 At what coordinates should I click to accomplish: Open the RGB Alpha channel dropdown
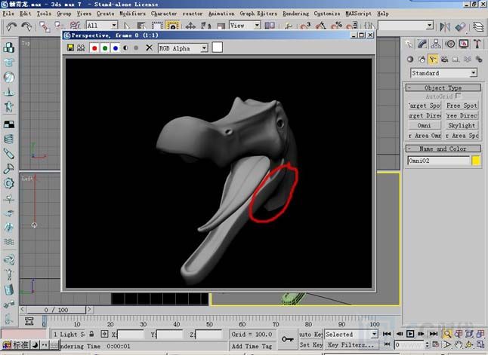[x=182, y=47]
